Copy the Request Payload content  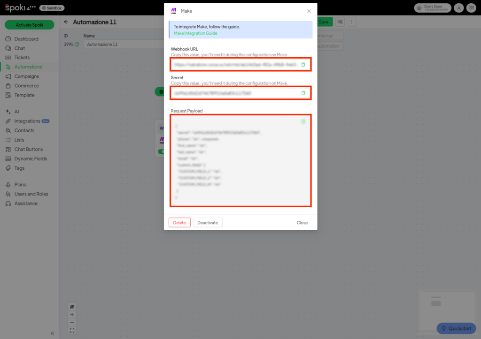click(303, 121)
